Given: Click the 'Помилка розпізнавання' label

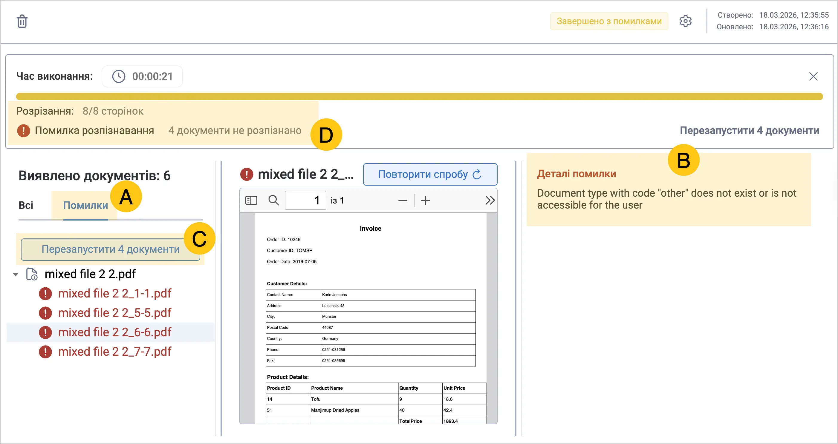Looking at the screenshot, I should (94, 131).
